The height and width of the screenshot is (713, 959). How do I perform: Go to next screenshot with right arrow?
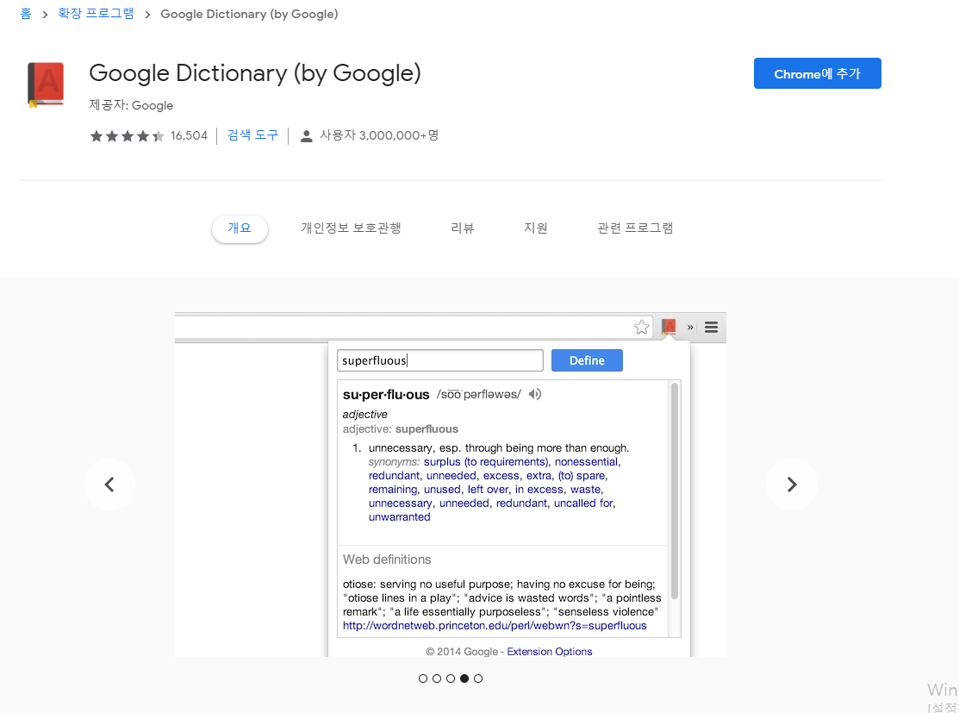[792, 485]
